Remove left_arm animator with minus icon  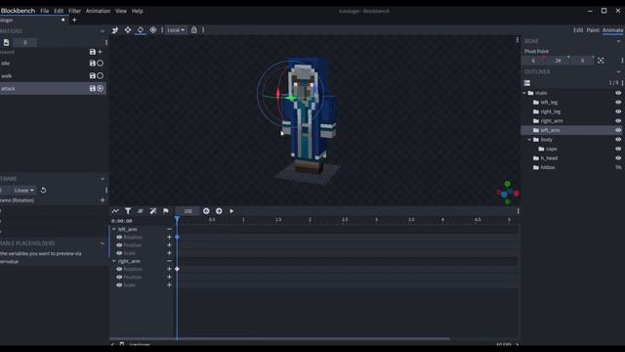coord(169,229)
